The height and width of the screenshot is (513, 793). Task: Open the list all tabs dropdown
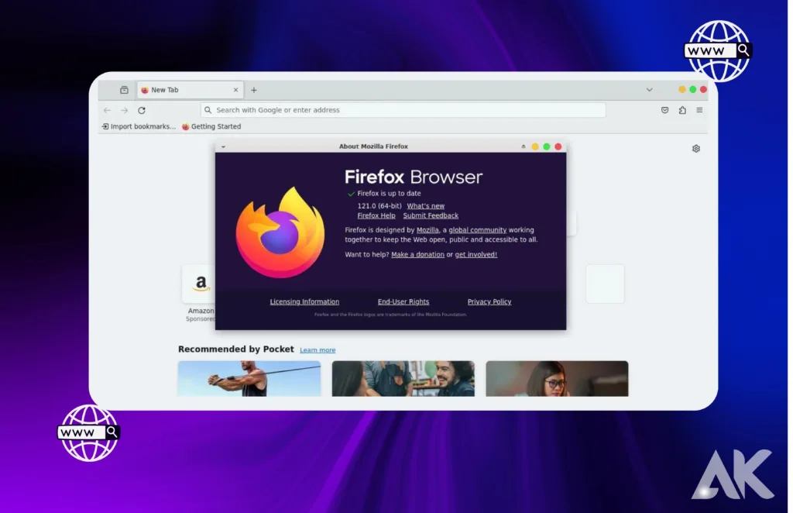[x=649, y=89]
